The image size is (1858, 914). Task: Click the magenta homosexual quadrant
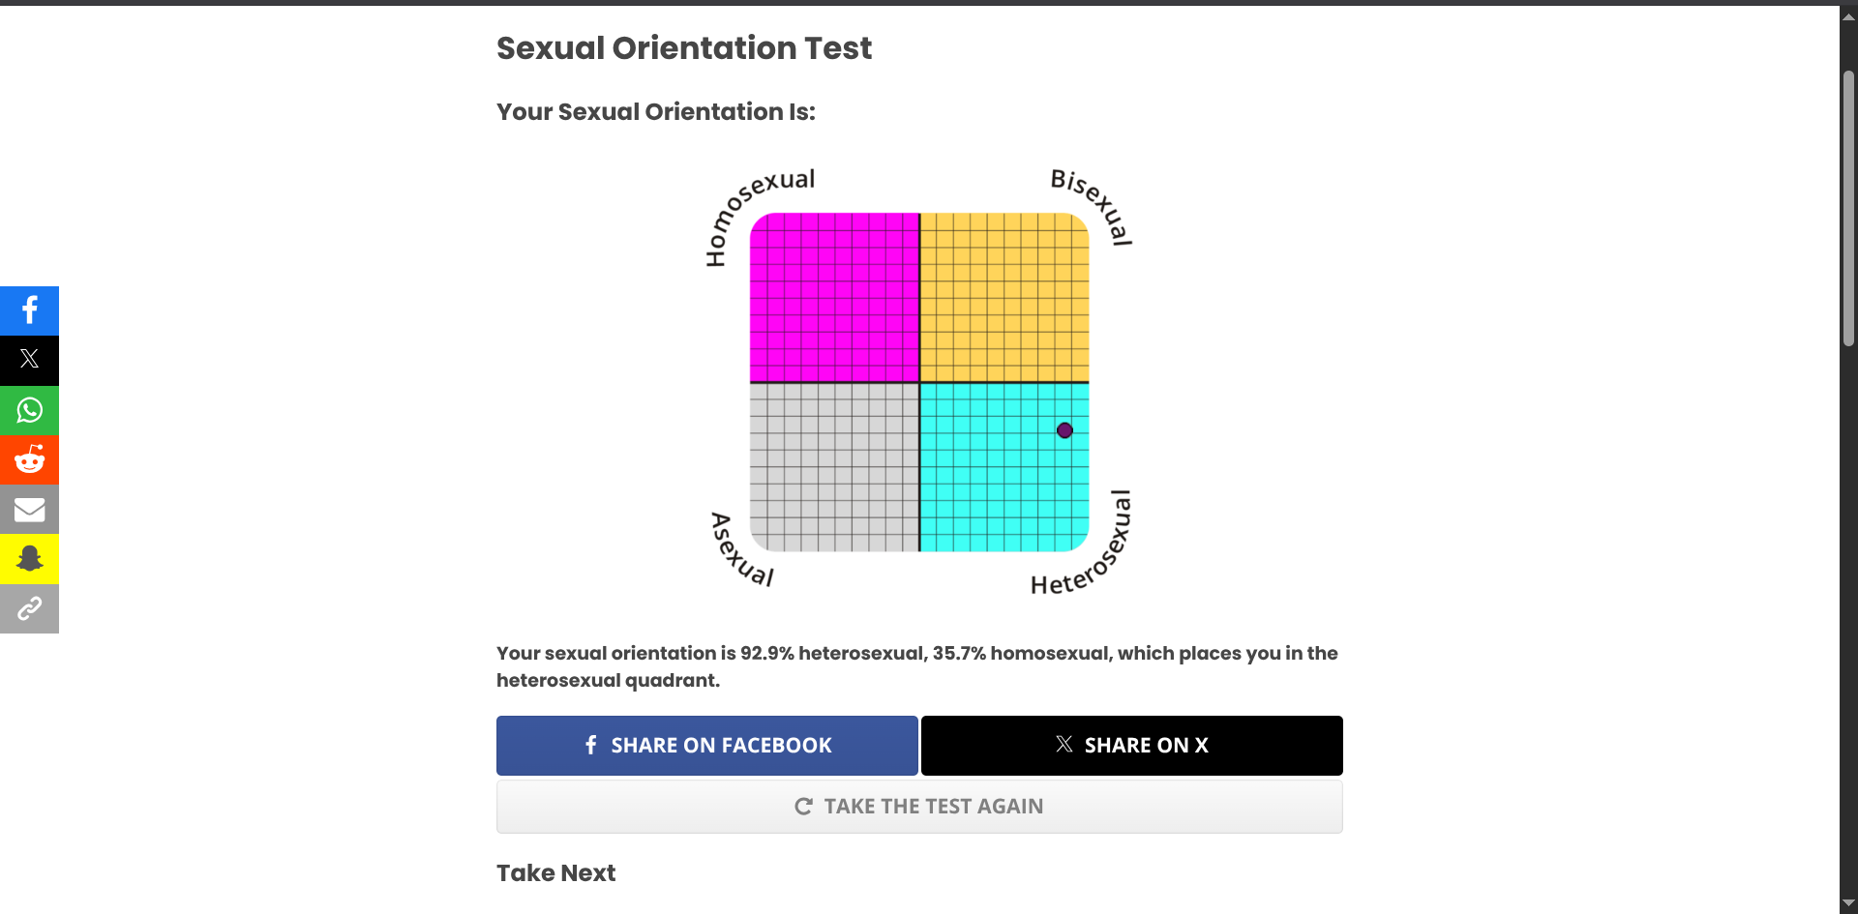pos(834,298)
